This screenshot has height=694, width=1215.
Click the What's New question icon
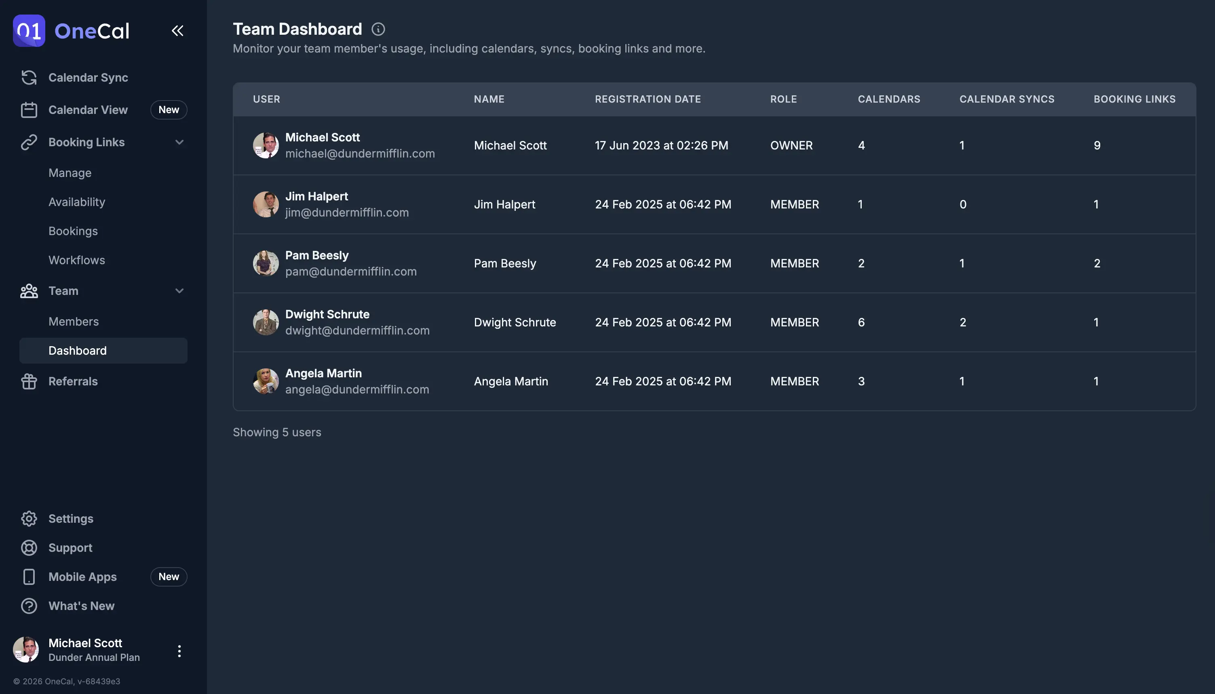click(29, 606)
